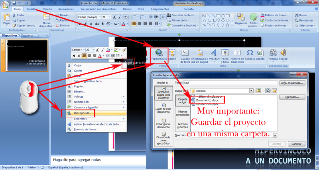Screen dimensions: 319x170
Task: Click the ribbon bullets list icon
Action: tap(135, 17)
